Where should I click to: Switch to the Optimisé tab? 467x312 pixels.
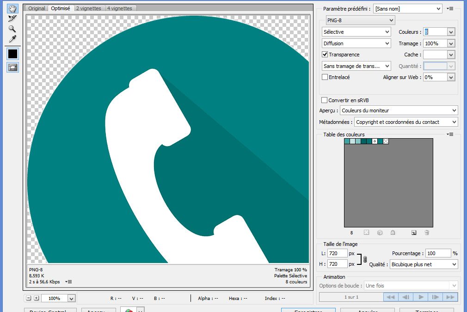tap(61, 8)
